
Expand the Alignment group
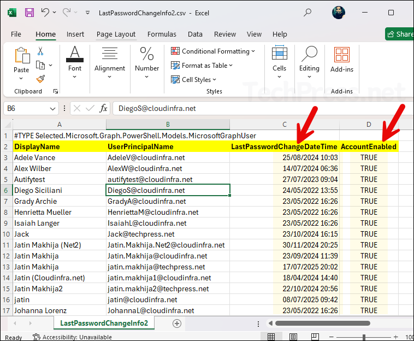110,62
